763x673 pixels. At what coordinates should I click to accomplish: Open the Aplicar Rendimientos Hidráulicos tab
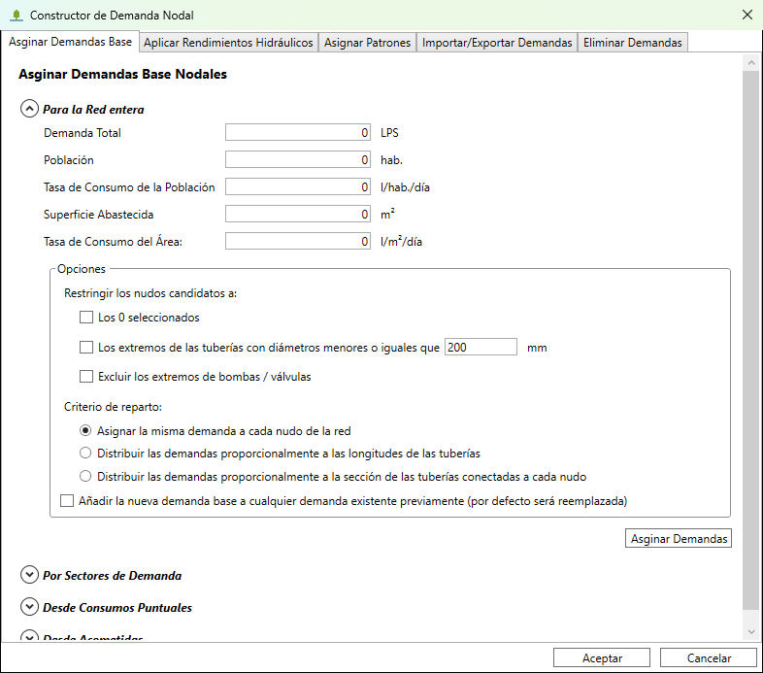(x=228, y=43)
